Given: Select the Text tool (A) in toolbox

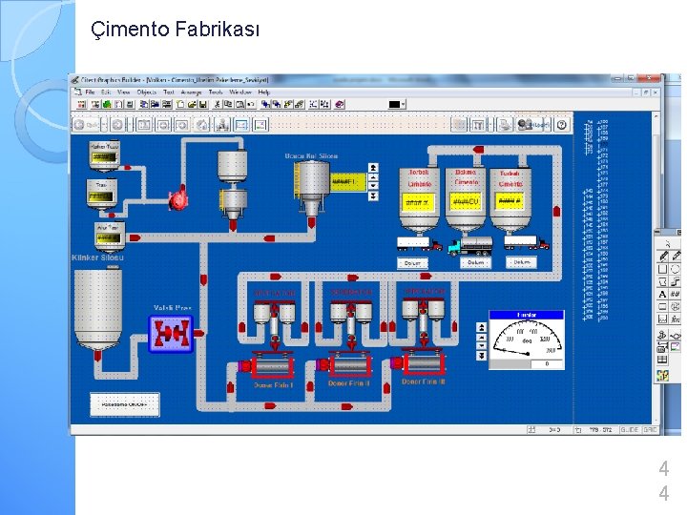Looking at the screenshot, I should [663, 295].
